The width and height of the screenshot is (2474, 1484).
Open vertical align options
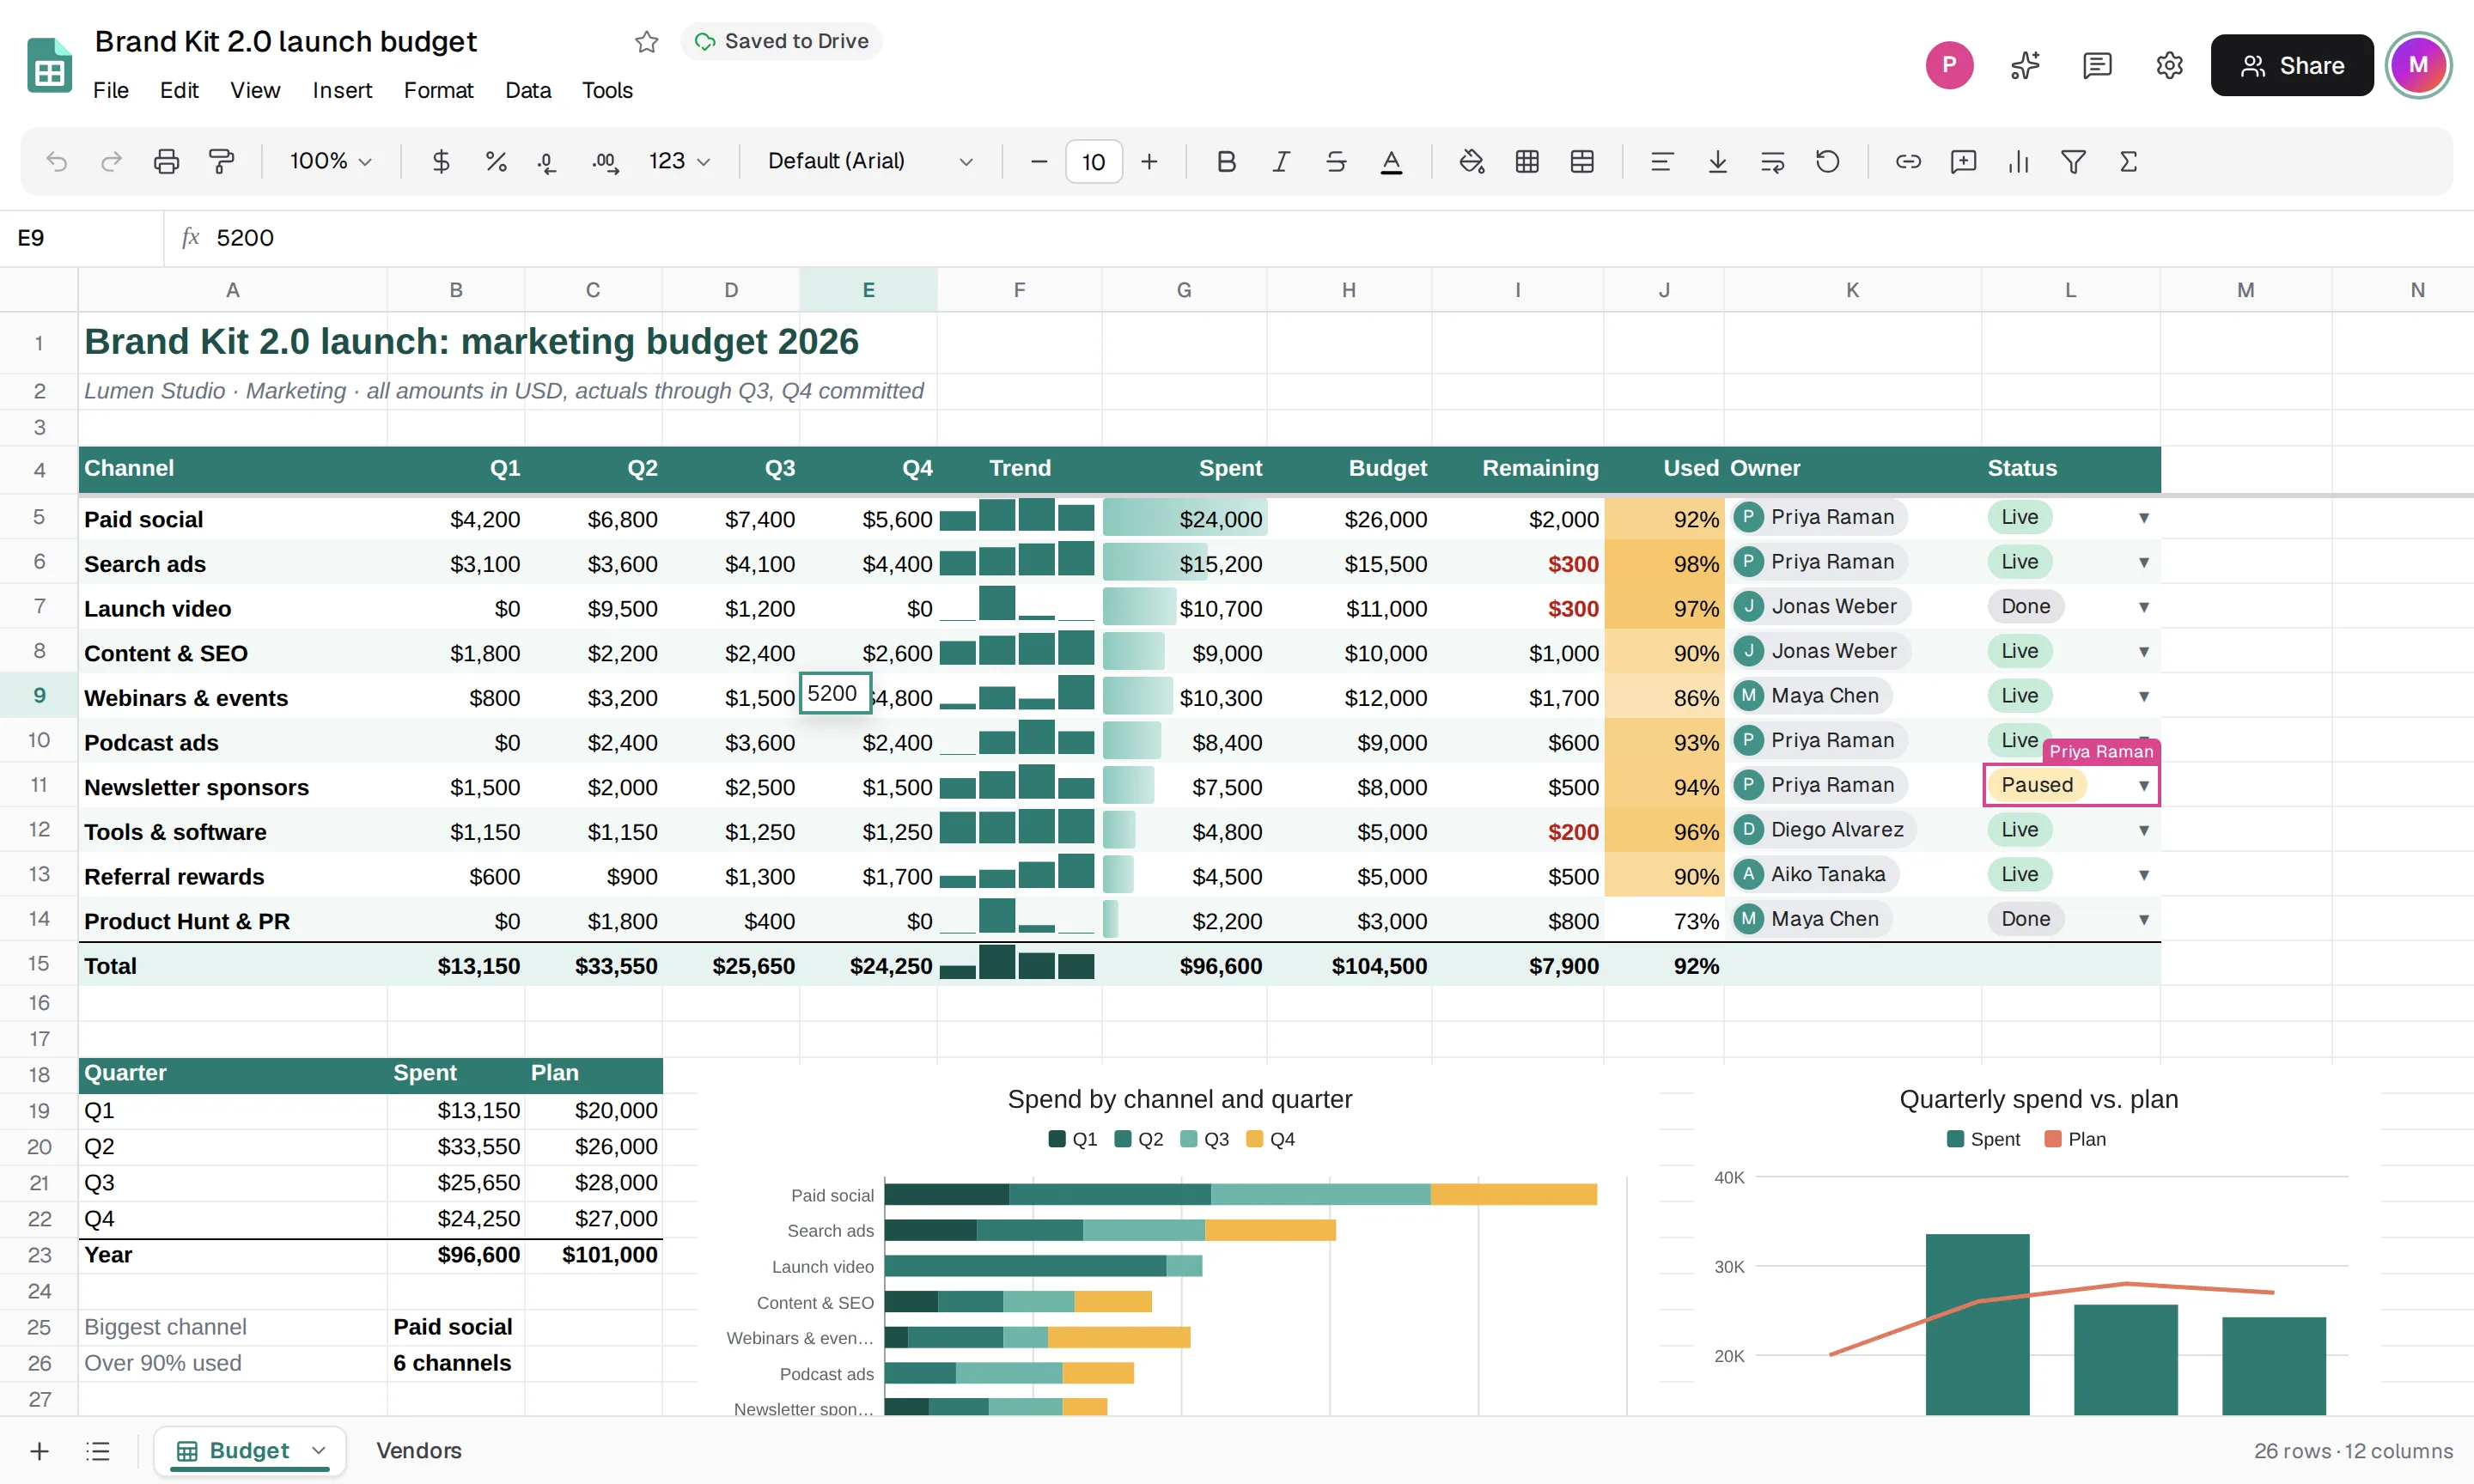pos(1718,161)
